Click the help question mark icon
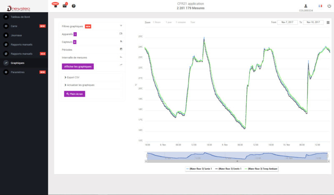Image resolution: width=334 pixels, height=195 pixels. tap(73, 6)
